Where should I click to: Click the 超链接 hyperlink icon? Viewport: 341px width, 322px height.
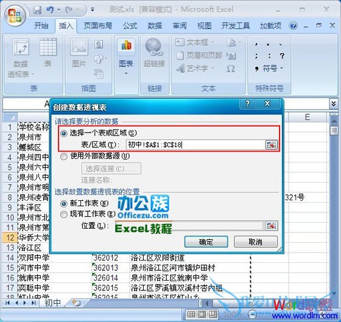point(154,53)
